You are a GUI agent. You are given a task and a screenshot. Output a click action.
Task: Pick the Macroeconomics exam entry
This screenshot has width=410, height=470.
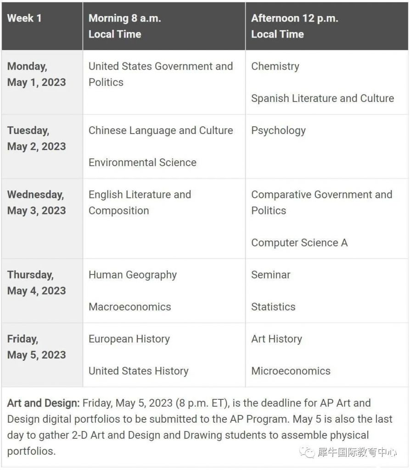tap(129, 307)
